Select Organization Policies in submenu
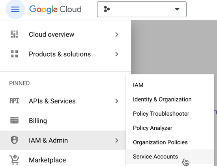Image resolution: width=217 pixels, height=166 pixels. 170,142
